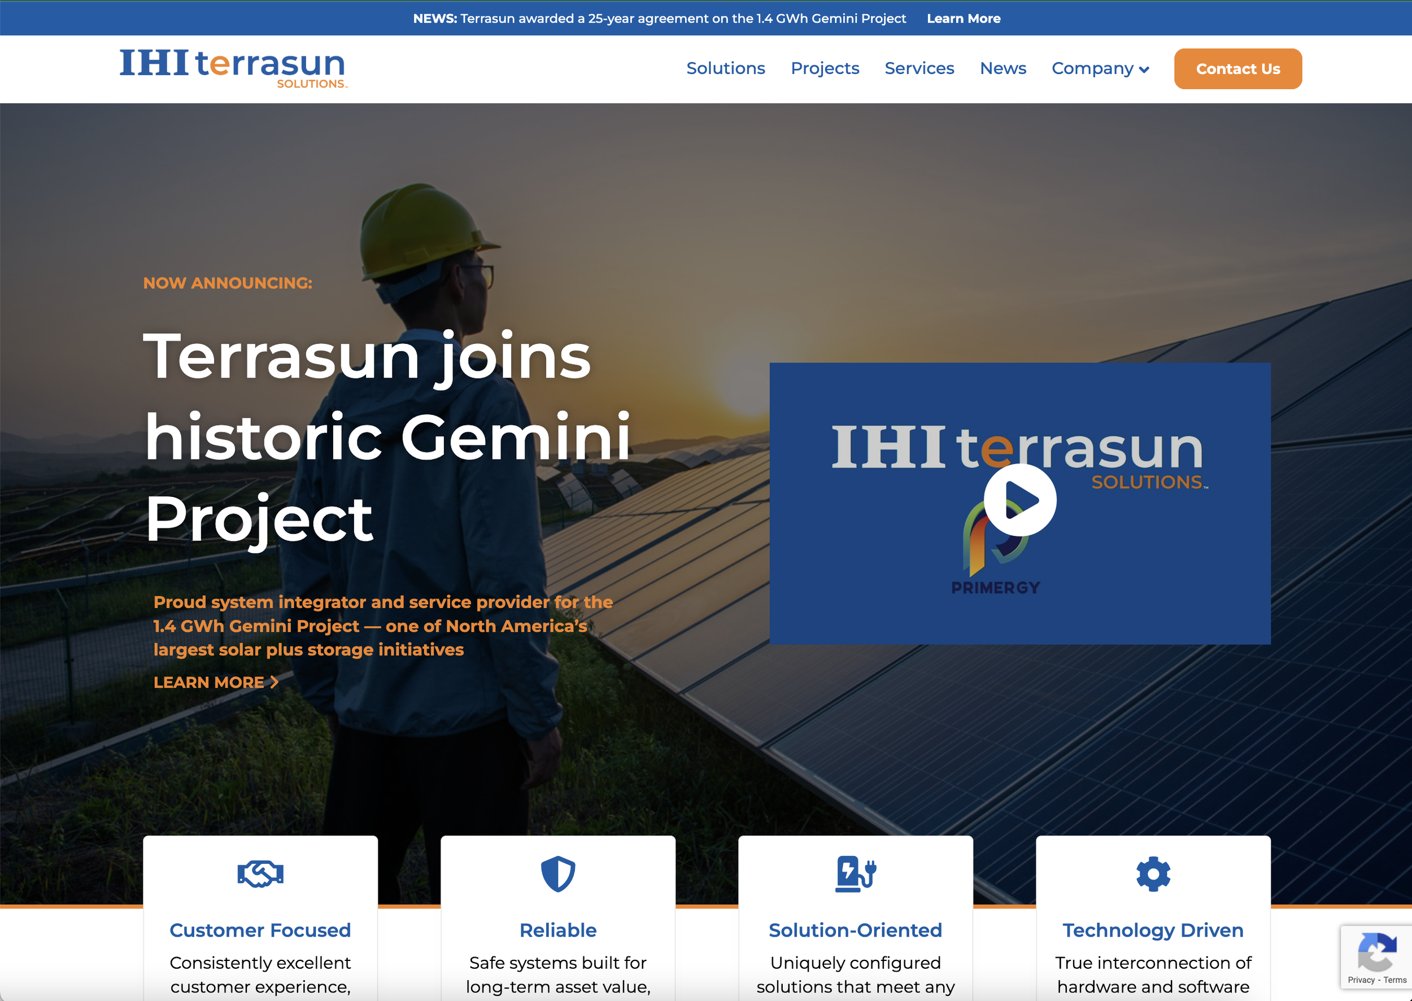Click the Company menu chevron arrow
1412x1001 pixels.
pyautogui.click(x=1144, y=69)
